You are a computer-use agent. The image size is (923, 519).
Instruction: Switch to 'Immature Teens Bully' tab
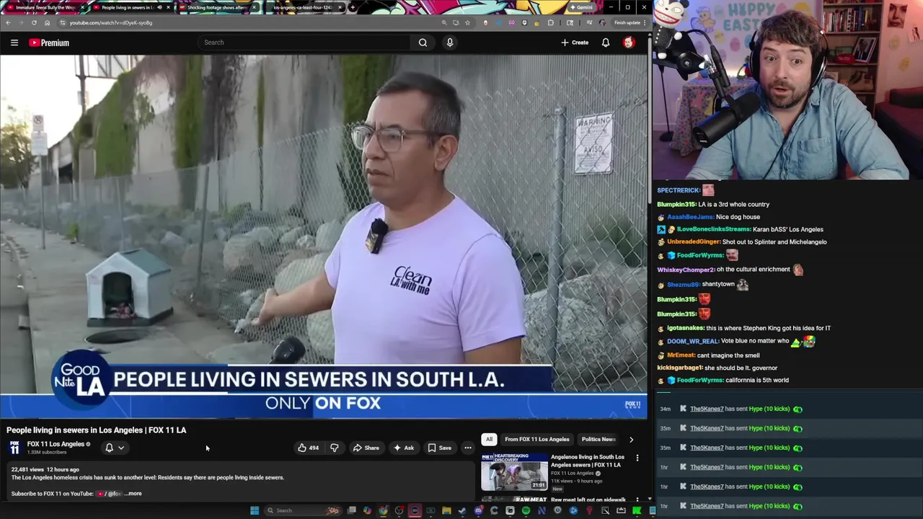pos(43,7)
